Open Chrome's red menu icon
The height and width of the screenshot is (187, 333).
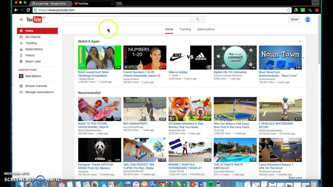(317, 10)
